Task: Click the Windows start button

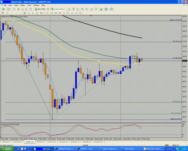Action: [x=7, y=149]
